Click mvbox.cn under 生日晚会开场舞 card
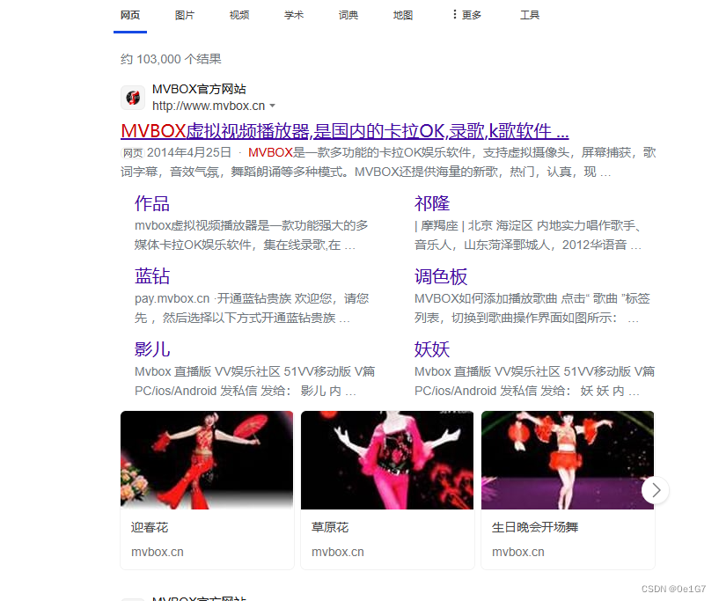The width and height of the screenshot is (719, 601). (x=518, y=552)
